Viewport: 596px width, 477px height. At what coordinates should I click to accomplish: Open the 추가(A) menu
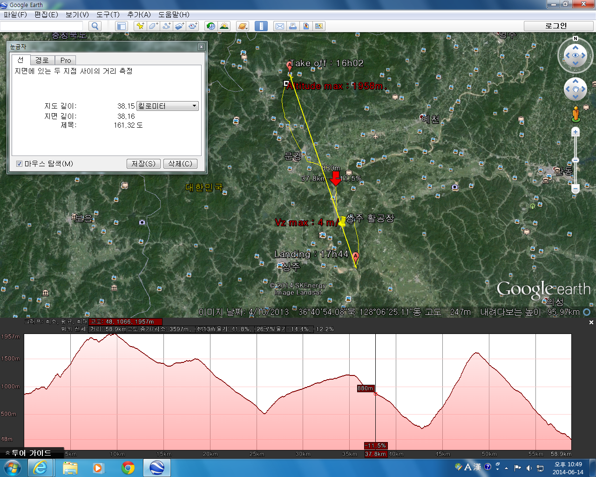[139, 14]
